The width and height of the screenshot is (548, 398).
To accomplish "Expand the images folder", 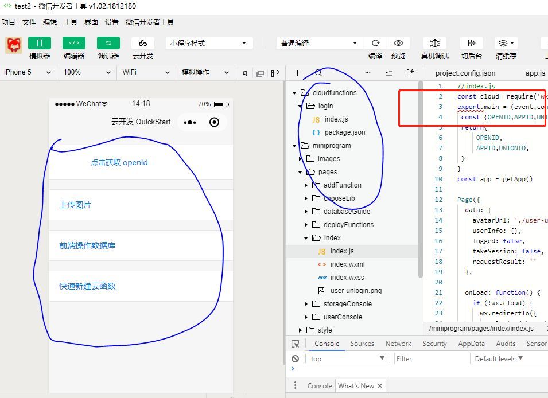I will click(300, 159).
